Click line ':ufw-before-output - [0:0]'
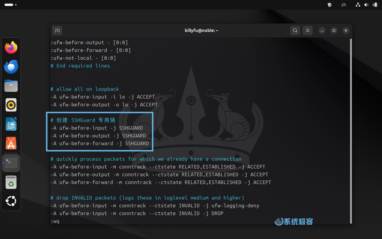The width and height of the screenshot is (382, 239). (x=89, y=42)
